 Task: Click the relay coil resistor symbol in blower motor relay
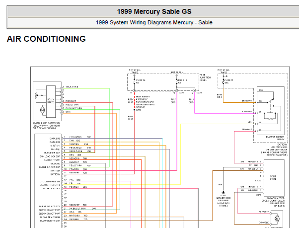coord(270,119)
